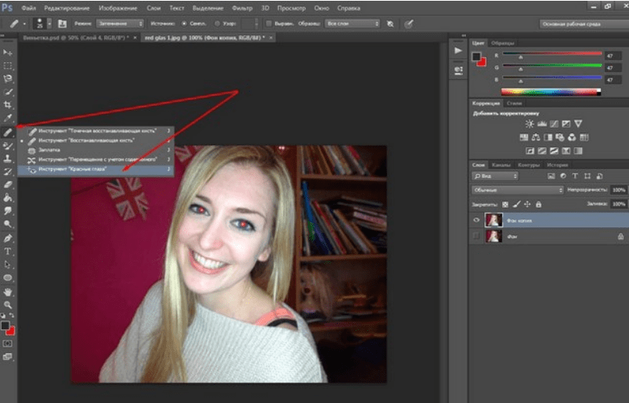
Task: Expand the "Образец" dropdown set to "Все слои"
Action: [352, 24]
